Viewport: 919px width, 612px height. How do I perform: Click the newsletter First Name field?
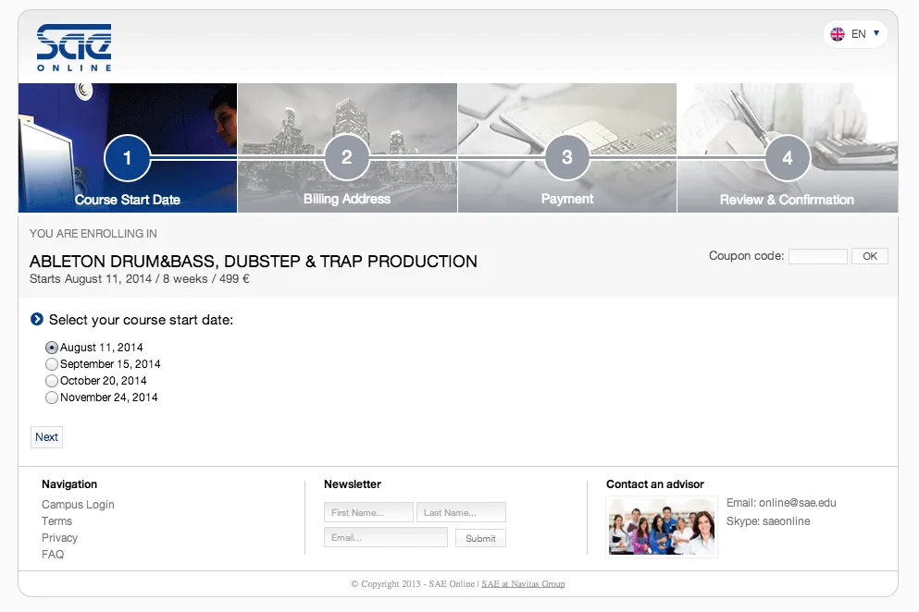click(368, 512)
